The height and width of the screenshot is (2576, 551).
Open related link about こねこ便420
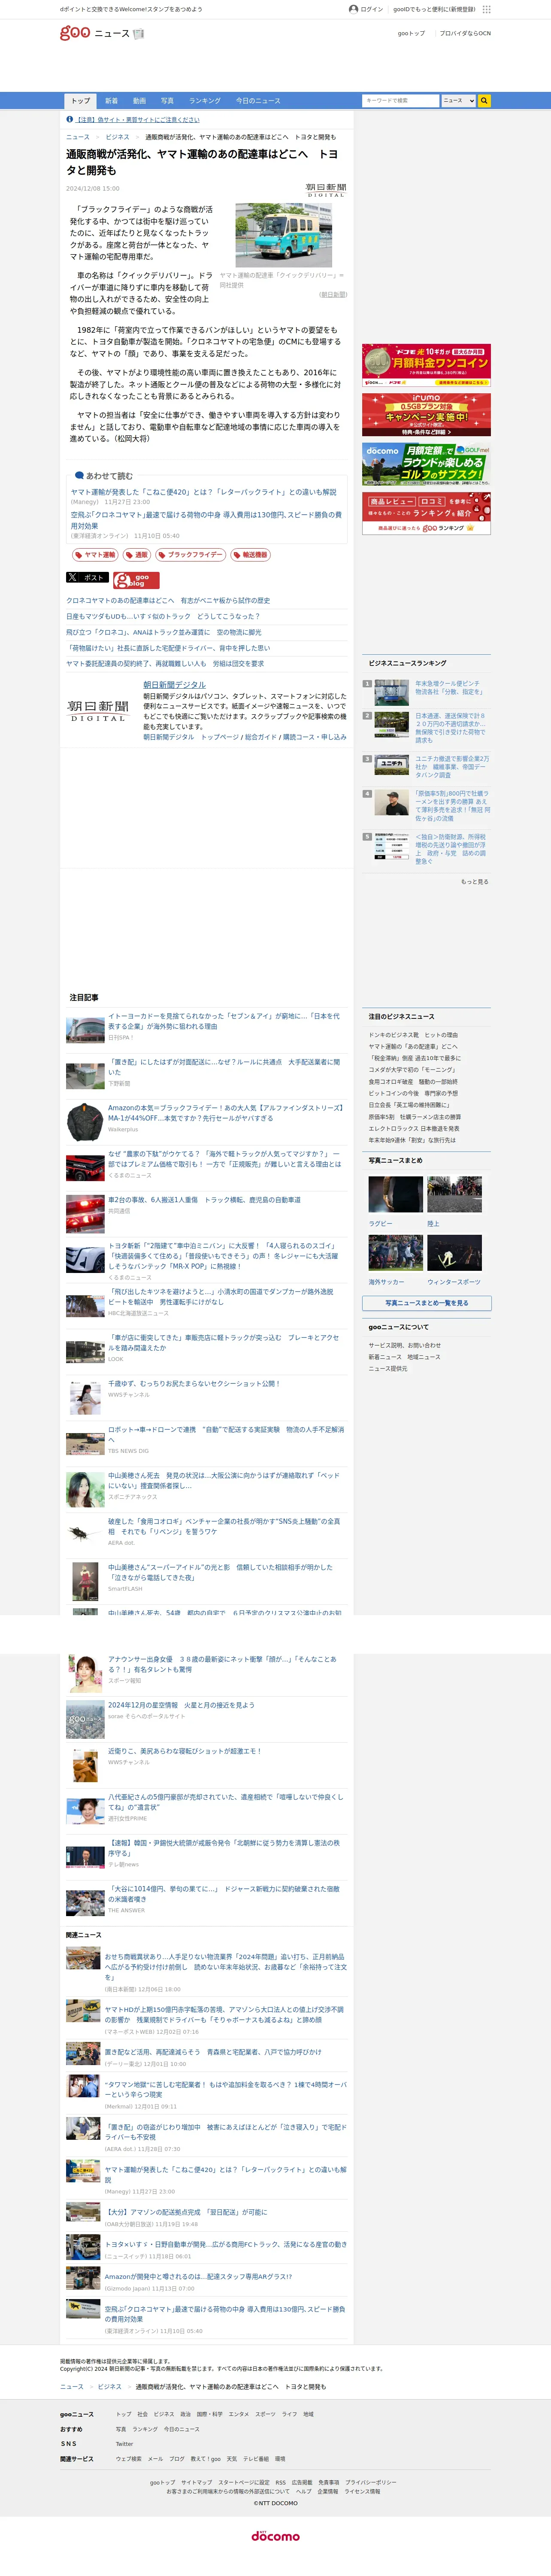[203, 492]
